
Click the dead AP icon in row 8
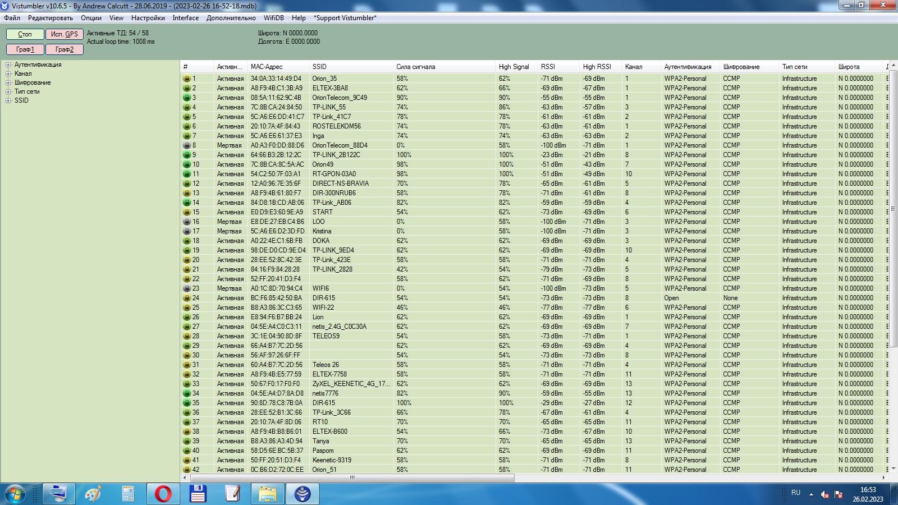coord(187,145)
